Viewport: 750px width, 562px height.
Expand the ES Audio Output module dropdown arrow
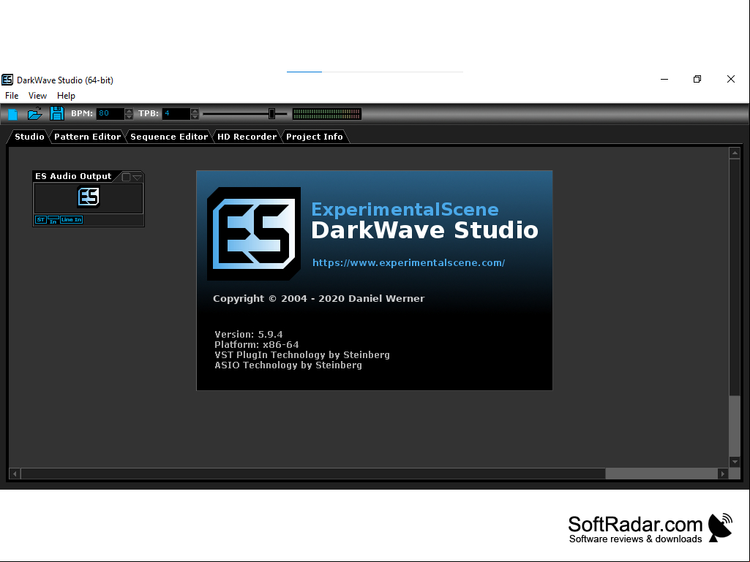tap(138, 178)
